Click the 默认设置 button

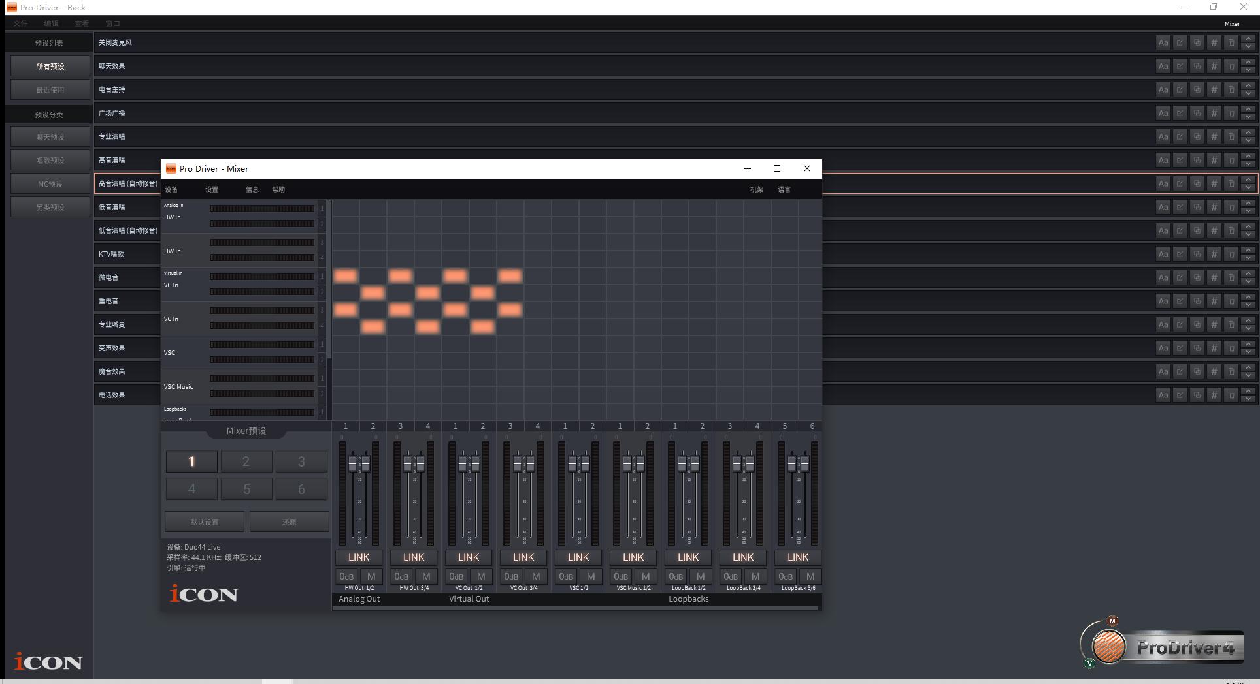point(205,521)
